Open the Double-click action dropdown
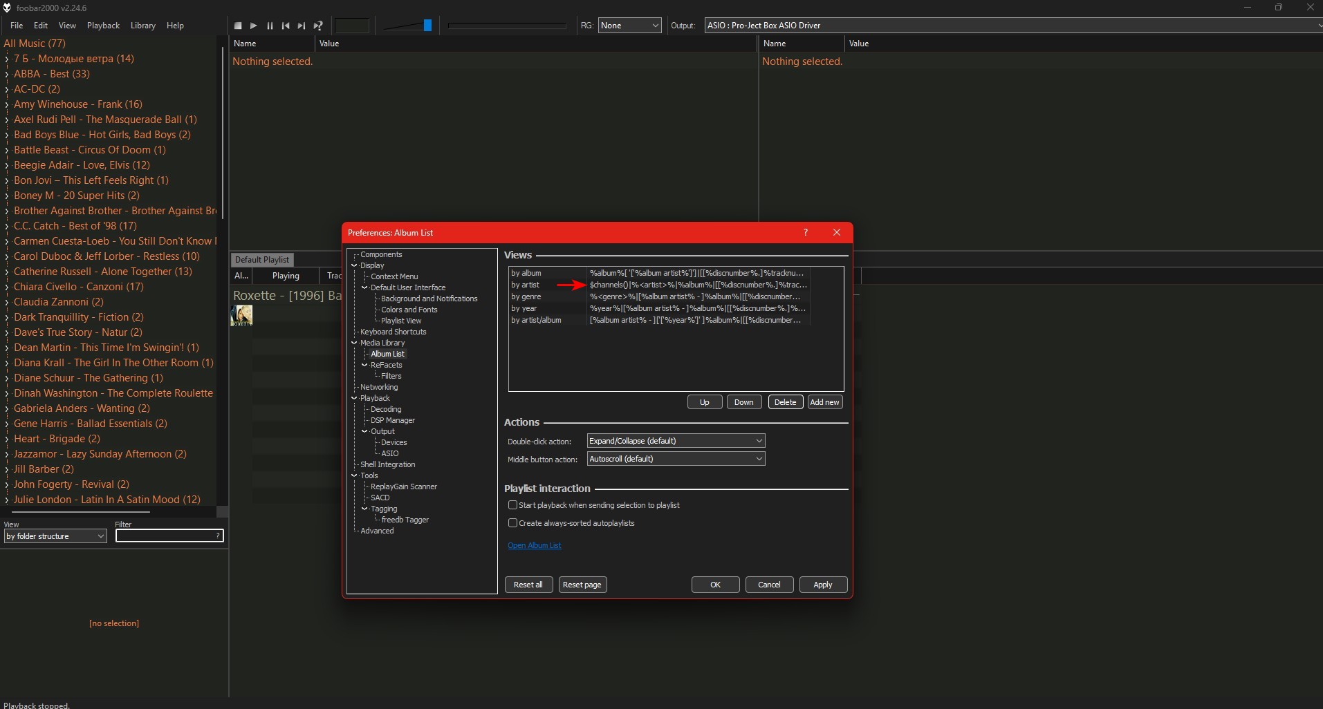 click(676, 441)
